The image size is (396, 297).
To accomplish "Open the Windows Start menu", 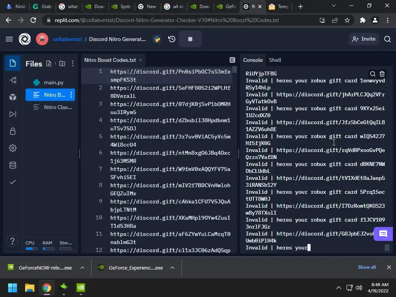I will pos(12,288).
